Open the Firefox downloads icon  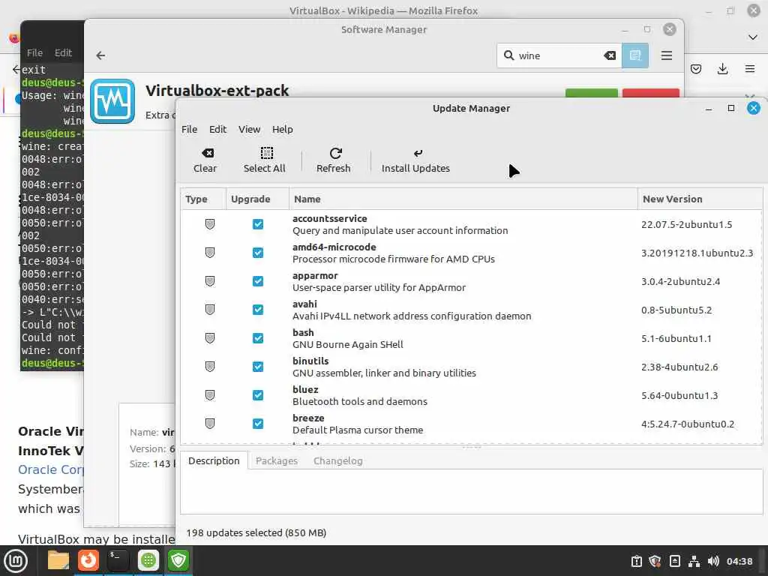(x=722, y=69)
